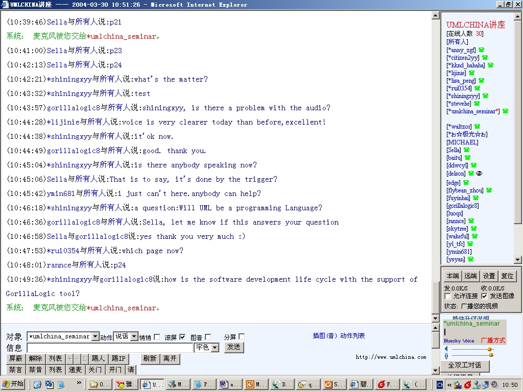Uncheck the 滚屏 (auto-scroll) checkbox

click(182, 337)
